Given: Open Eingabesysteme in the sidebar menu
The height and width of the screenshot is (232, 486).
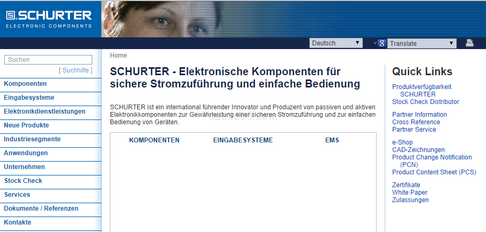Looking at the screenshot, I should pos(29,98).
